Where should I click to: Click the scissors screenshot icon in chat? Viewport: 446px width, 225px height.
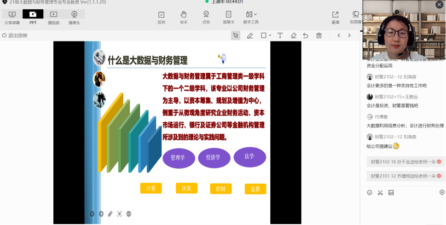(x=380, y=192)
